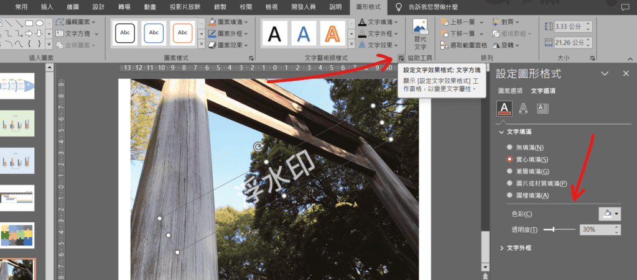Collapse the ribbon with the chevron

tap(630, 59)
